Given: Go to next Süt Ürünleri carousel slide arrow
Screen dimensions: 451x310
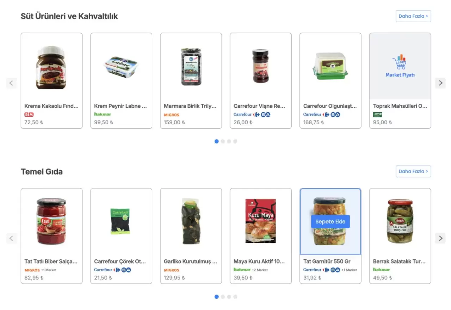Looking at the screenshot, I should [440, 83].
